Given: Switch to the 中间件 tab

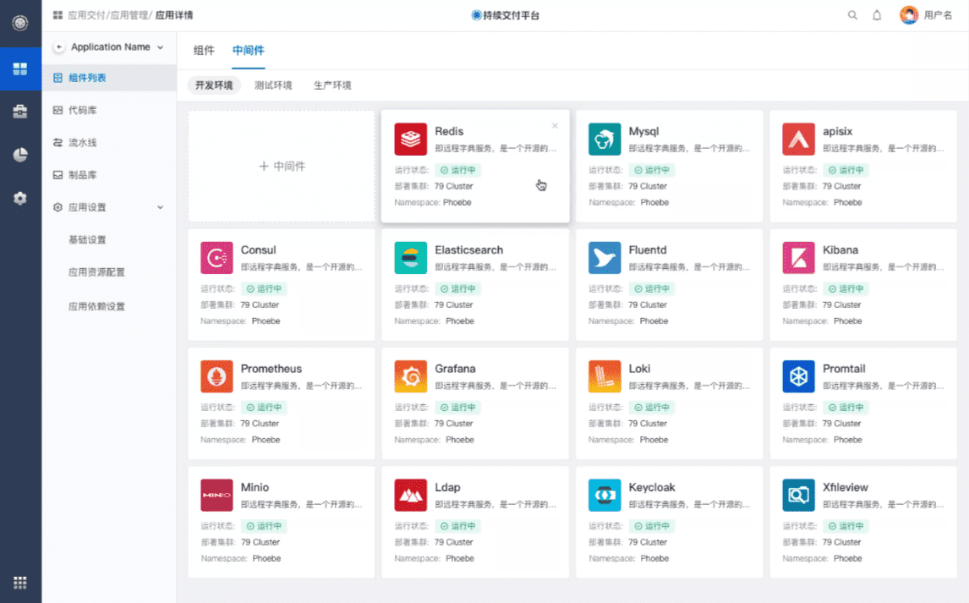Looking at the screenshot, I should coord(249,51).
